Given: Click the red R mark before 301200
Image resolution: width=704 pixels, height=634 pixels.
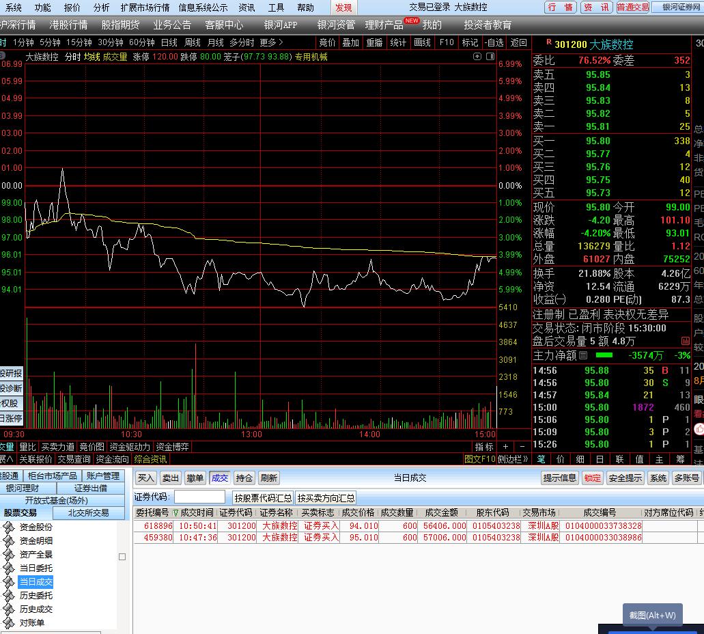Looking at the screenshot, I should (548, 42).
